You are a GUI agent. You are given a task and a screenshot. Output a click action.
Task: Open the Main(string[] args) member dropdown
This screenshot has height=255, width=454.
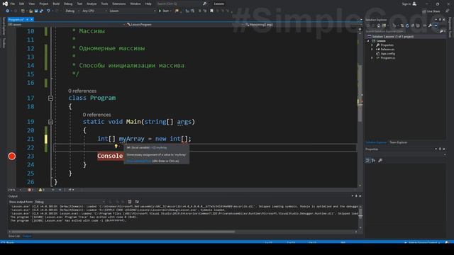click(304, 25)
